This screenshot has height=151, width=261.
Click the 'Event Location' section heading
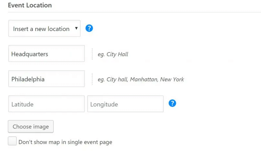pos(30,5)
